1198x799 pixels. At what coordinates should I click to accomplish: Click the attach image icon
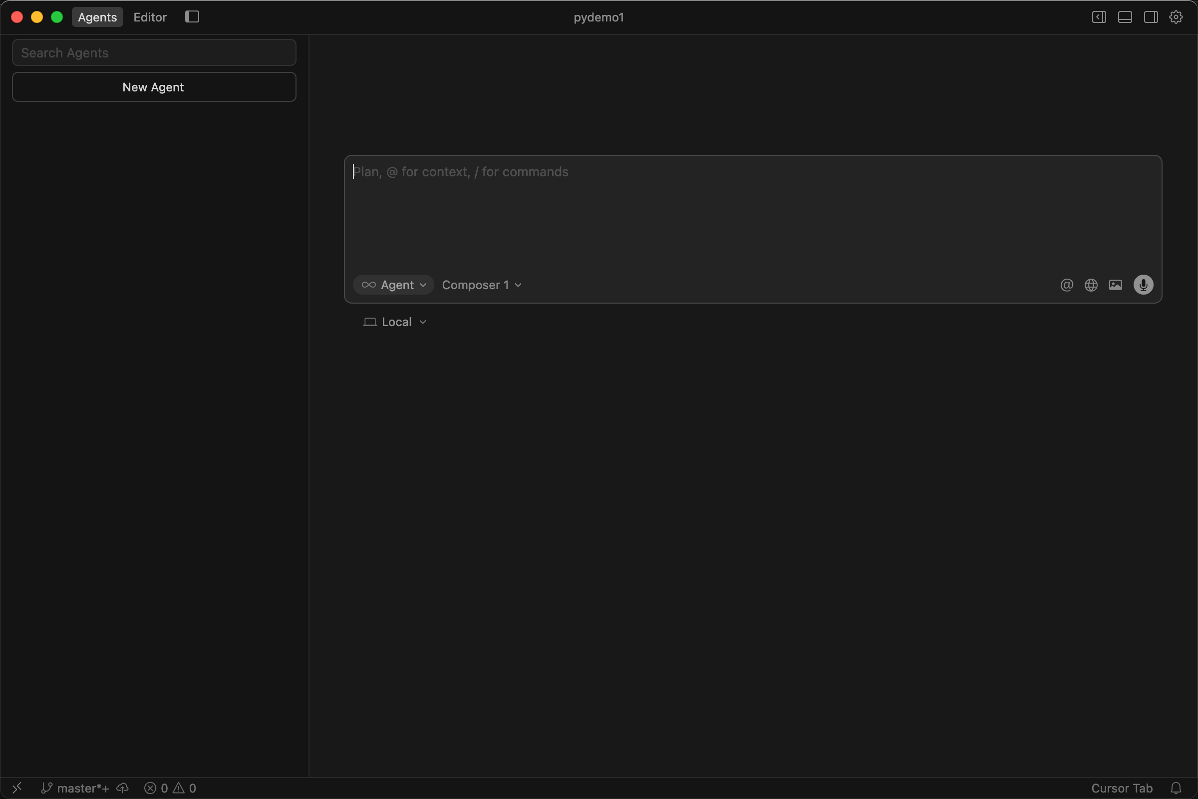[x=1115, y=285]
